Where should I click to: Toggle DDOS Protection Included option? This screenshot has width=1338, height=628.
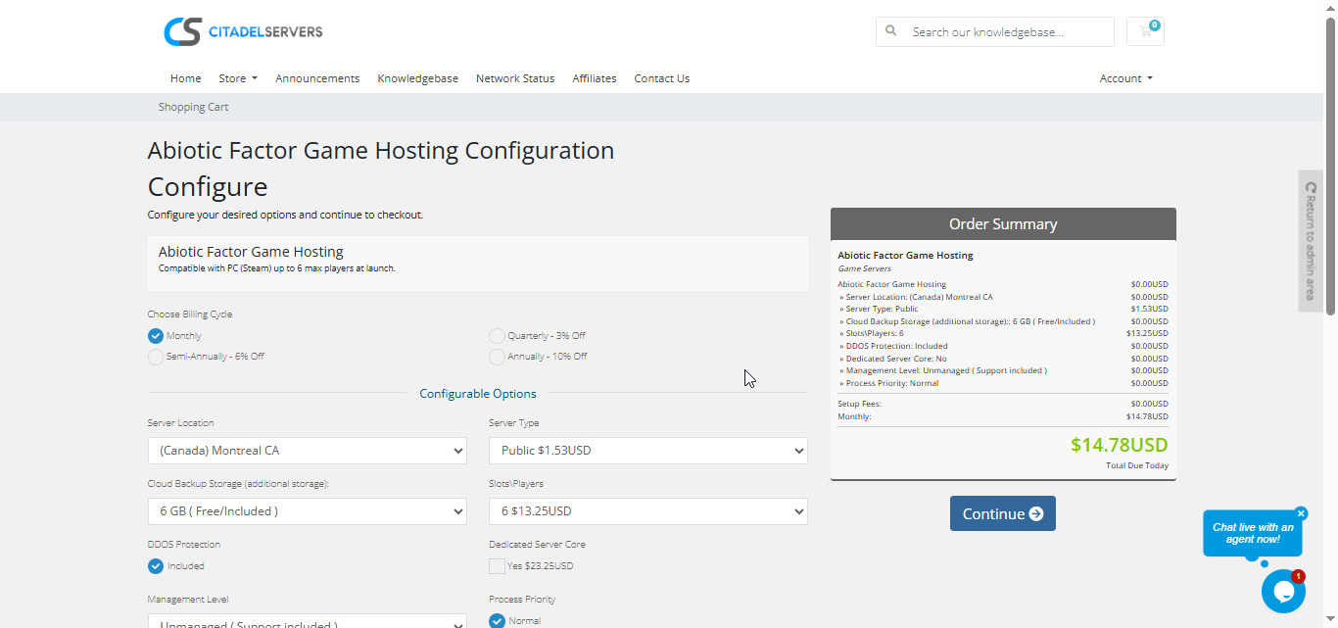coord(156,566)
